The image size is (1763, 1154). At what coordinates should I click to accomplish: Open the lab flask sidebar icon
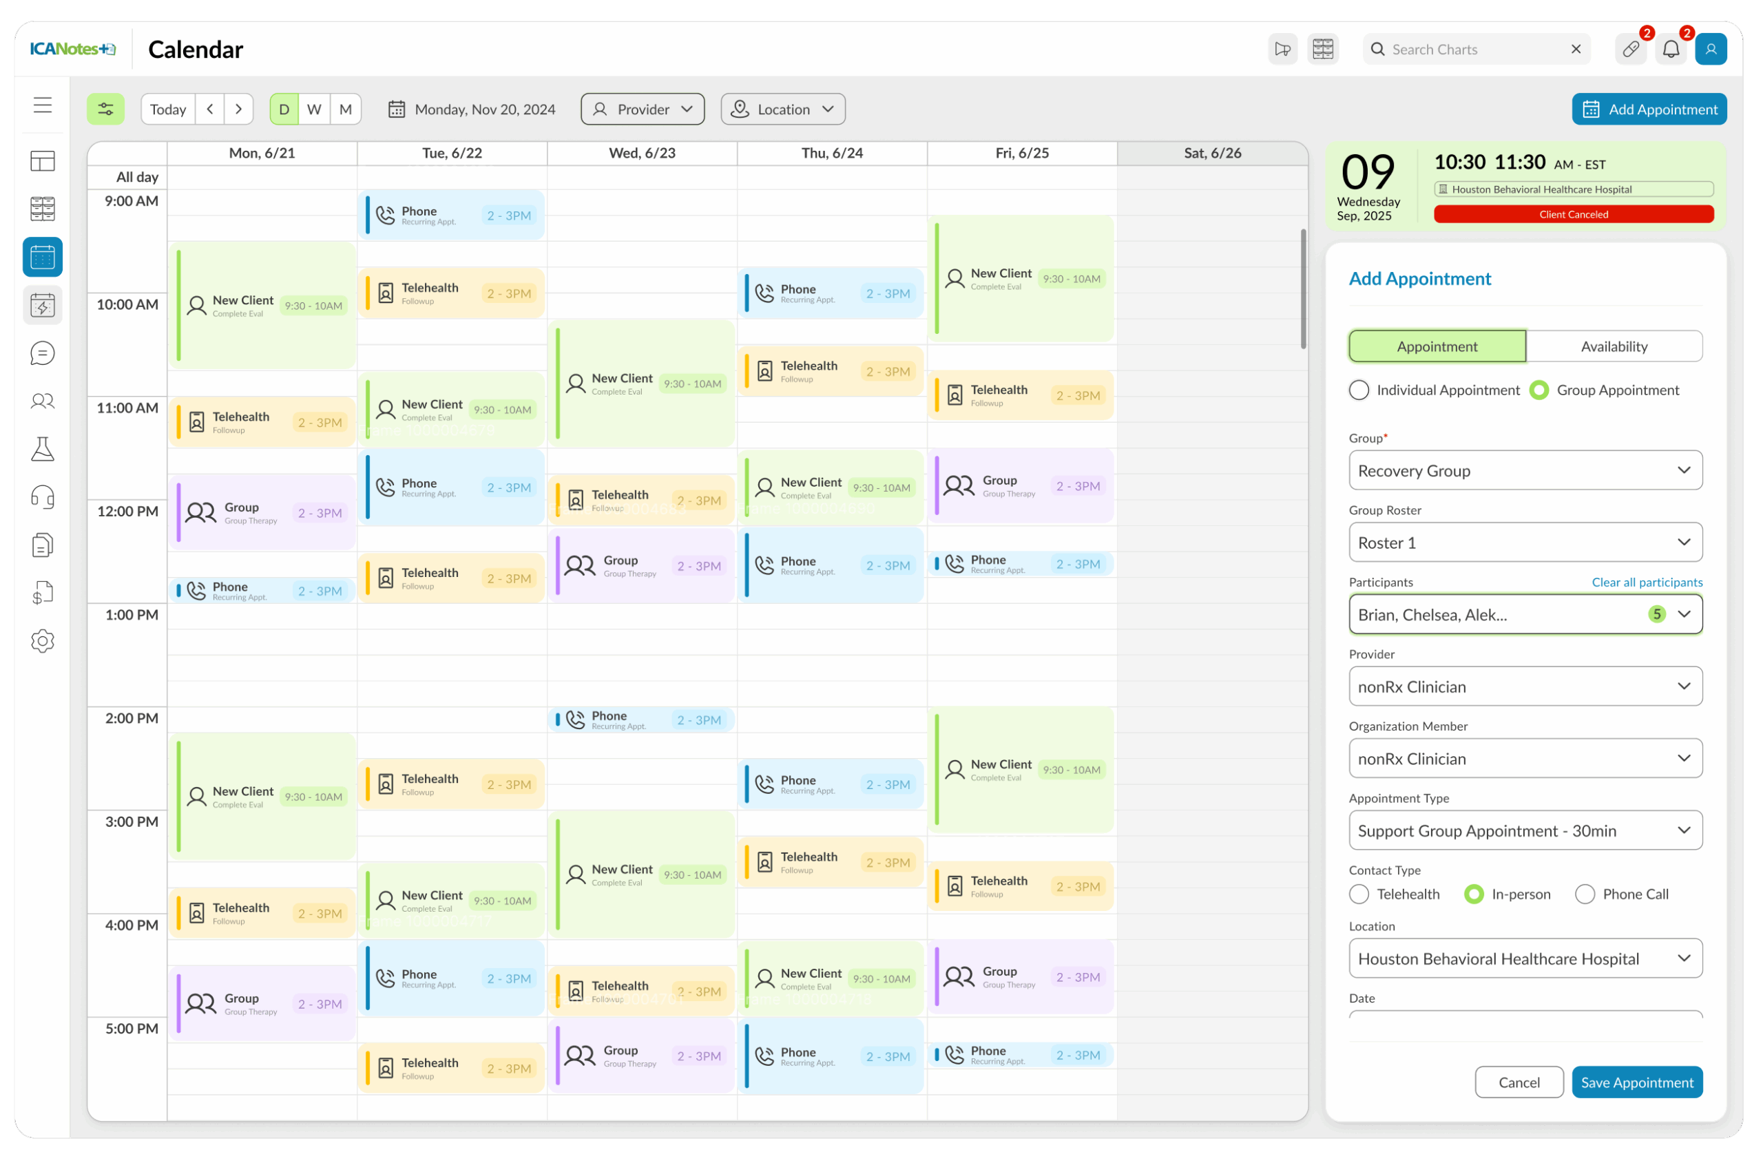[x=42, y=450]
